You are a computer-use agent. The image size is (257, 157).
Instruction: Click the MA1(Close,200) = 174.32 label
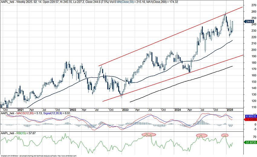tap(162, 2)
